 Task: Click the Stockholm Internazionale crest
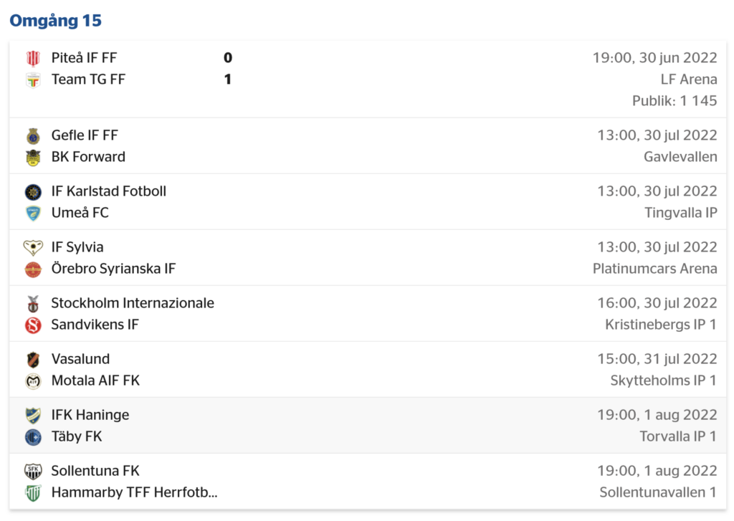click(x=33, y=304)
